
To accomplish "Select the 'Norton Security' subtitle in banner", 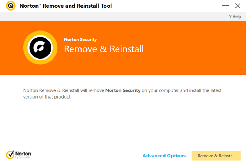I will click(80, 39).
